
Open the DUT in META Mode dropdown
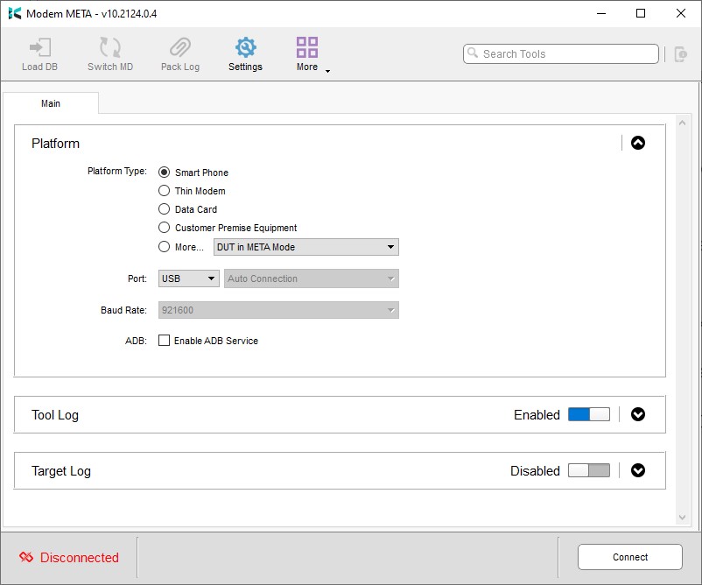pos(306,247)
